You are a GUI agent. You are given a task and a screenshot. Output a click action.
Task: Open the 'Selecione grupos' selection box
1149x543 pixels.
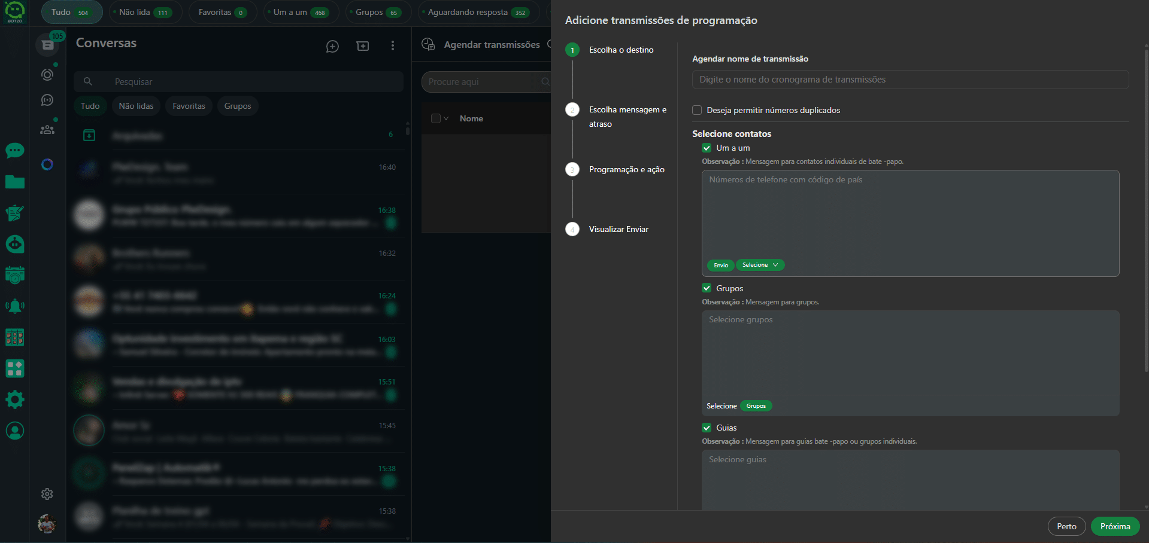pyautogui.click(x=910, y=353)
